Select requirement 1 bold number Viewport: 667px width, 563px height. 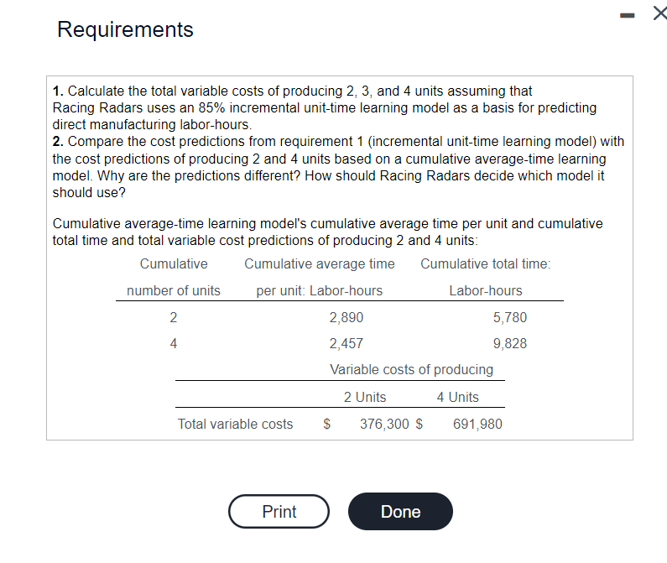[x=58, y=91]
